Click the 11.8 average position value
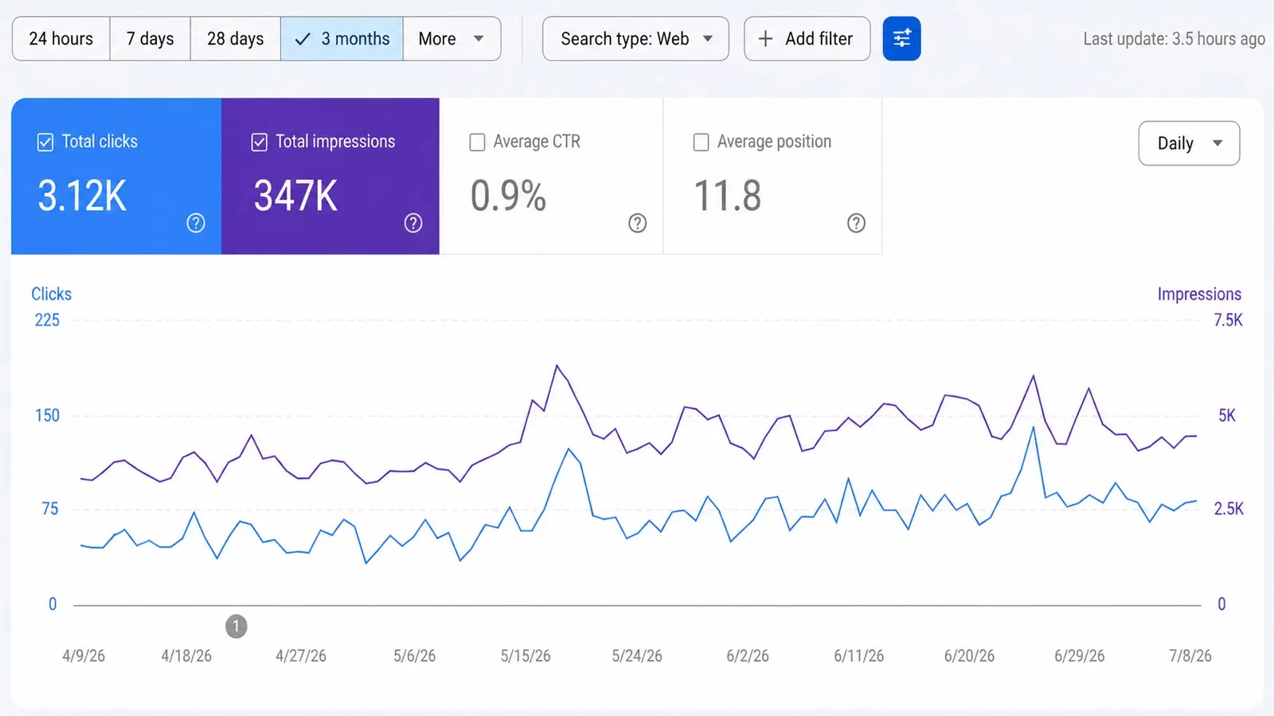 pyautogui.click(x=728, y=196)
